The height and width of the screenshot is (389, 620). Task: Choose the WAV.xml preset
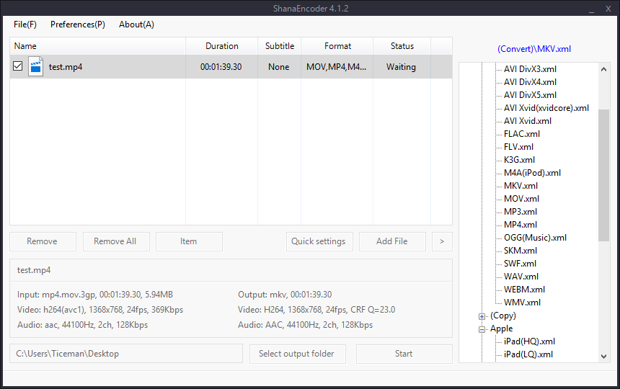(x=521, y=277)
